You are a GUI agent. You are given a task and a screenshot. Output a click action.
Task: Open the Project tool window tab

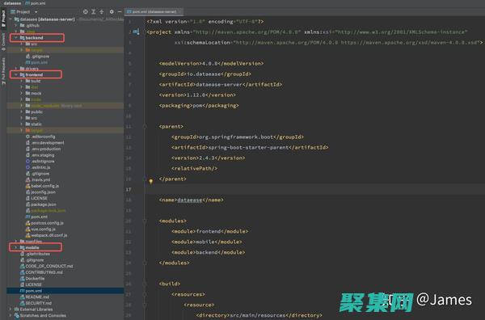coord(3,19)
